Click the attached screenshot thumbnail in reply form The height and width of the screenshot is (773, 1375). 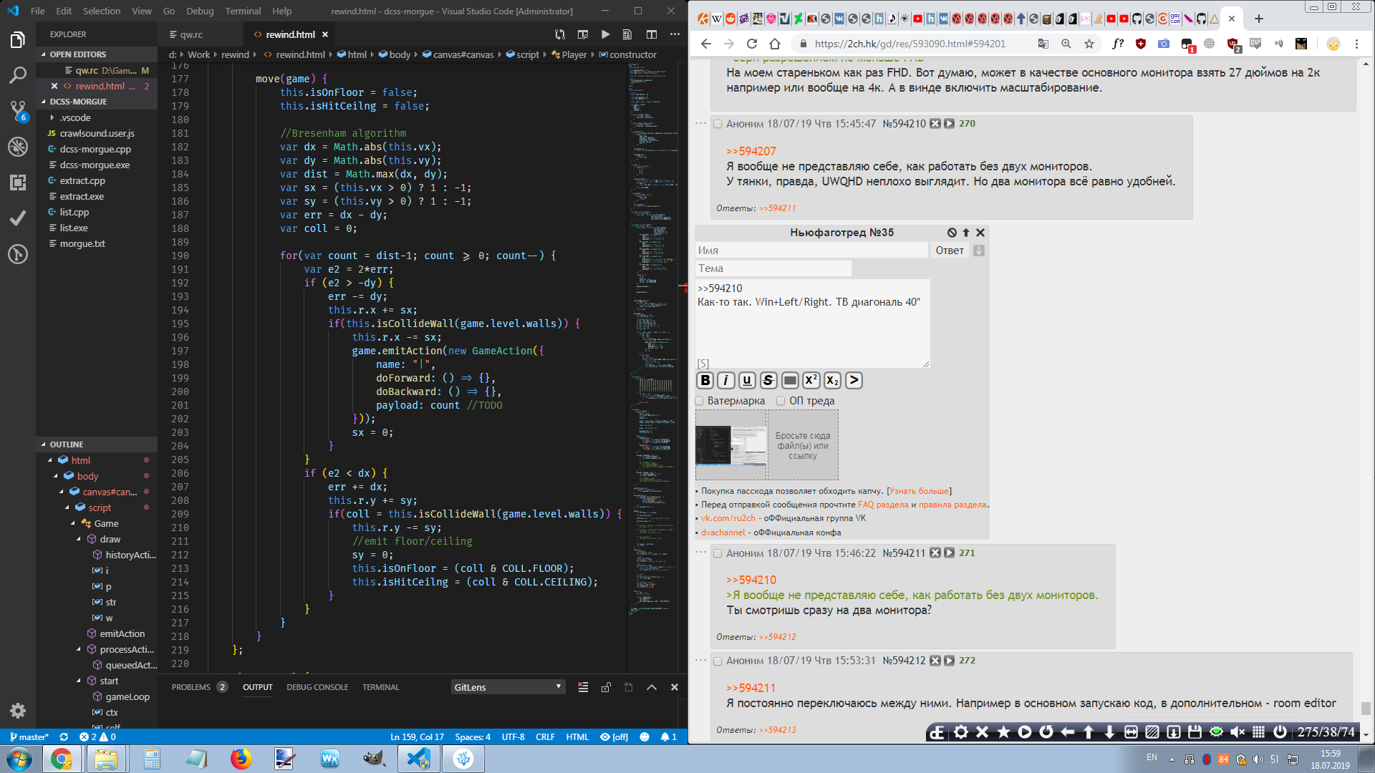[x=731, y=445]
